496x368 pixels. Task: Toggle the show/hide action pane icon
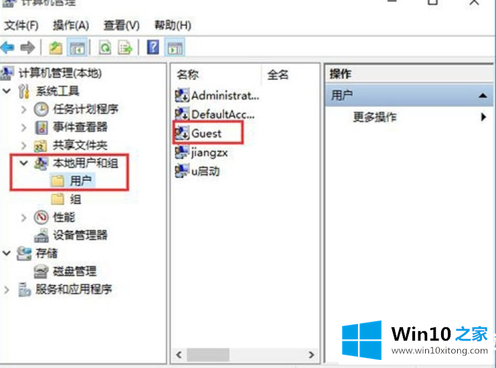click(175, 48)
